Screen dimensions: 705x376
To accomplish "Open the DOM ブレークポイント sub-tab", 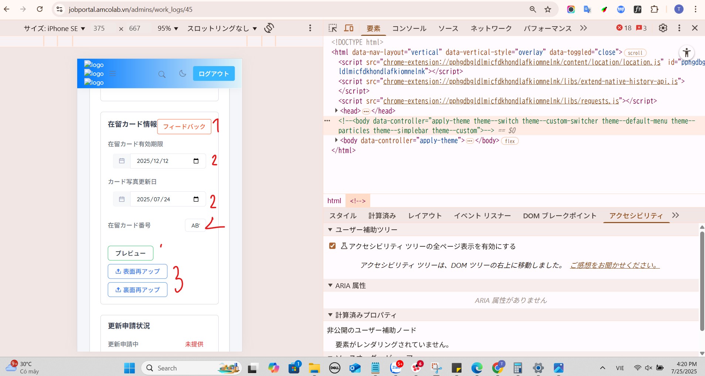I will coord(559,216).
